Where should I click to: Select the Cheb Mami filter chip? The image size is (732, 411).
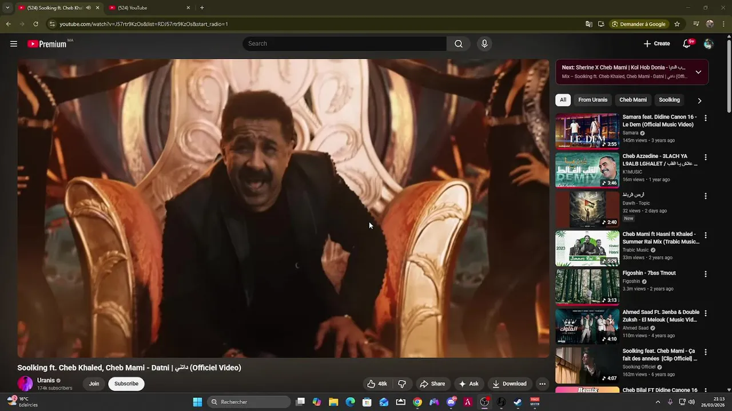click(x=633, y=100)
